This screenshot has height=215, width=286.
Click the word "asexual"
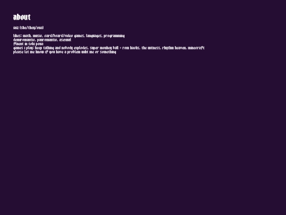[65, 40]
